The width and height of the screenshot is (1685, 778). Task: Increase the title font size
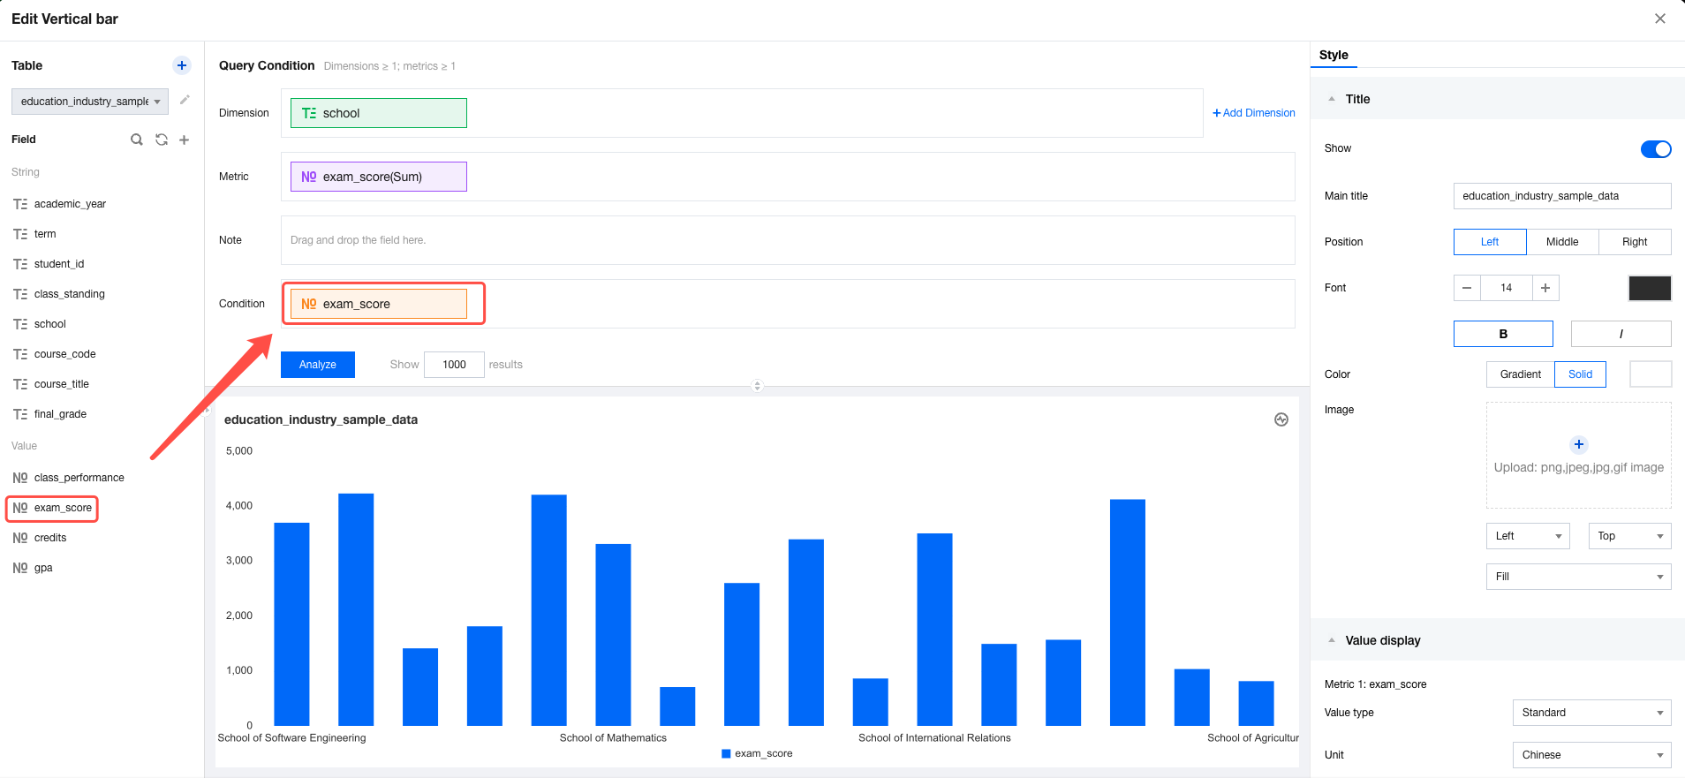pos(1545,288)
